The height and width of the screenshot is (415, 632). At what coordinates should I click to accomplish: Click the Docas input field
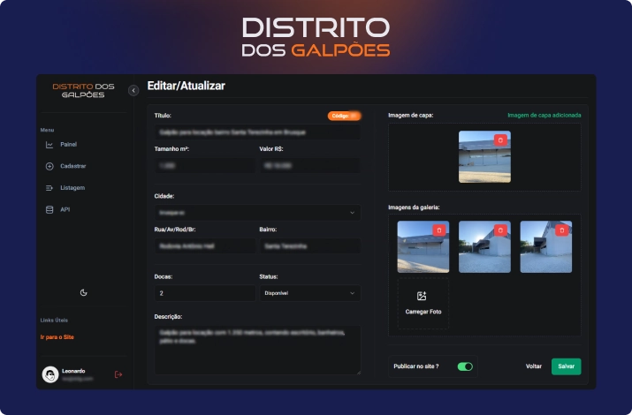click(x=205, y=293)
